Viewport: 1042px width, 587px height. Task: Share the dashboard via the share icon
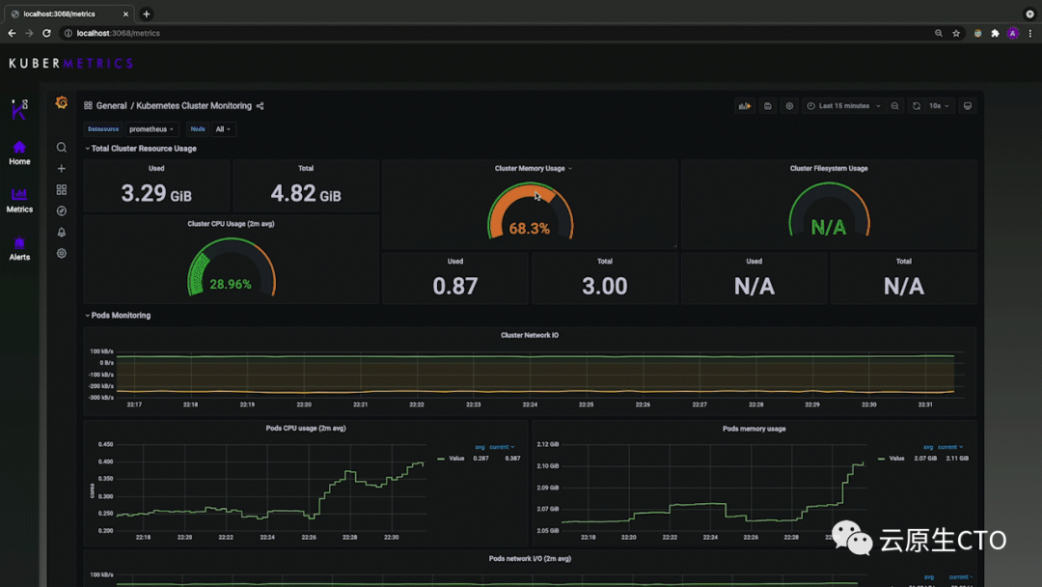coord(260,106)
